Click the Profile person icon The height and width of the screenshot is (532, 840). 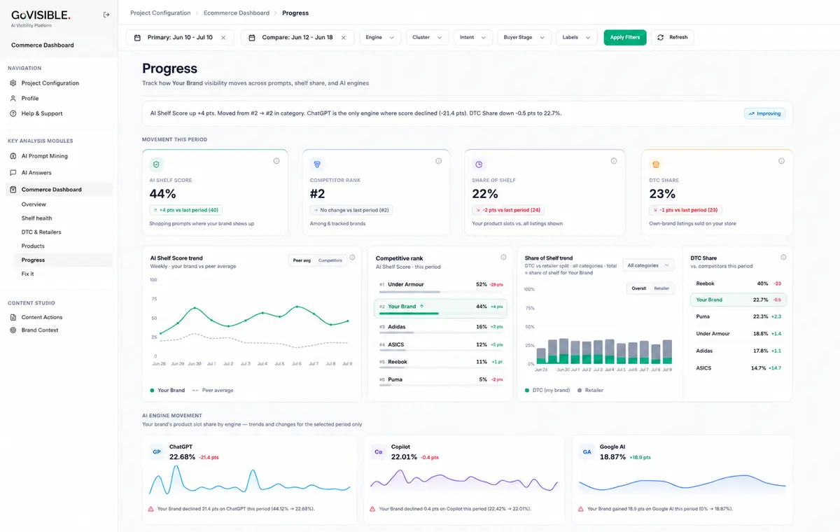(13, 99)
